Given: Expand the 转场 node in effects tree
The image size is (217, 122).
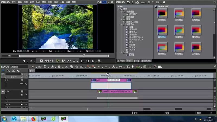Looking at the screenshot, I should [x=121, y=19].
